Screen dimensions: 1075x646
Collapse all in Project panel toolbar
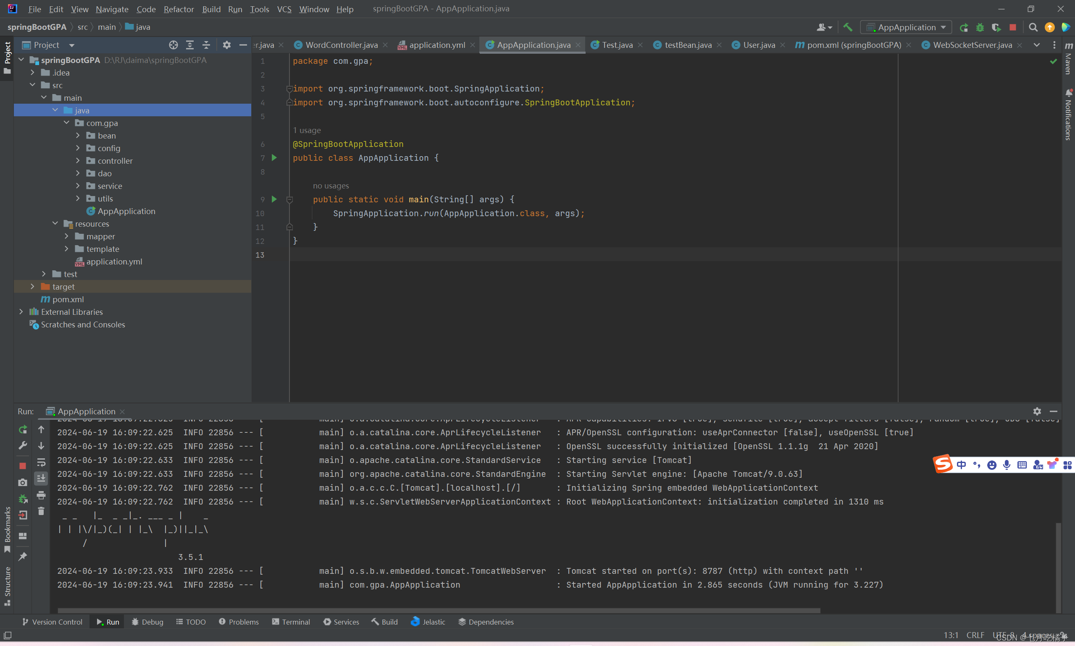click(206, 45)
